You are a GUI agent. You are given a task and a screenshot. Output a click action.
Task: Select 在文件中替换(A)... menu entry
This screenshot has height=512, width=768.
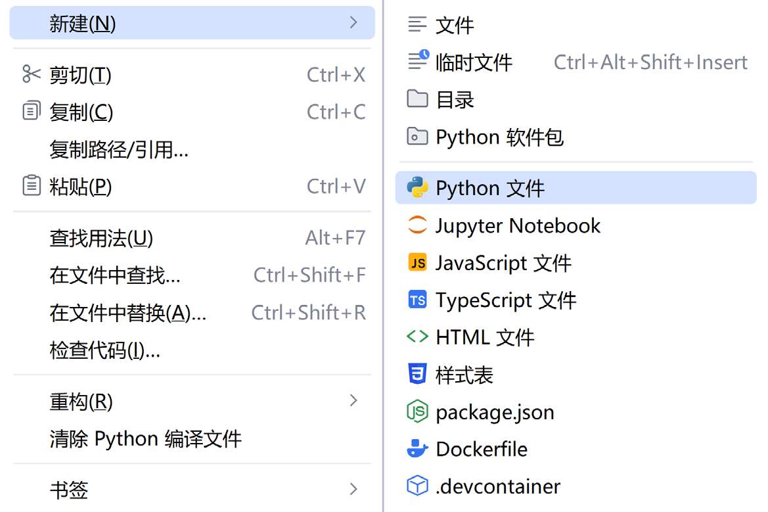[x=128, y=313]
